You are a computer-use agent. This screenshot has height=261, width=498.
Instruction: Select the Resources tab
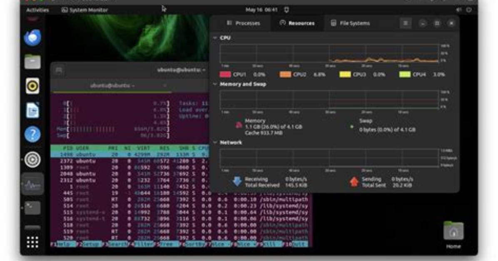pyautogui.click(x=297, y=23)
